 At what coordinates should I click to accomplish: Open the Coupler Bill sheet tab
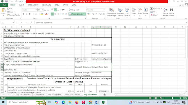tap(39, 95)
